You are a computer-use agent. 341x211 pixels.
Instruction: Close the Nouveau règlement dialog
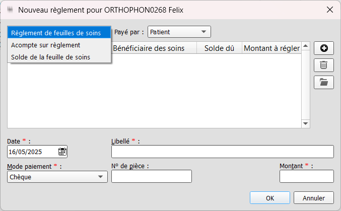tap(330, 10)
